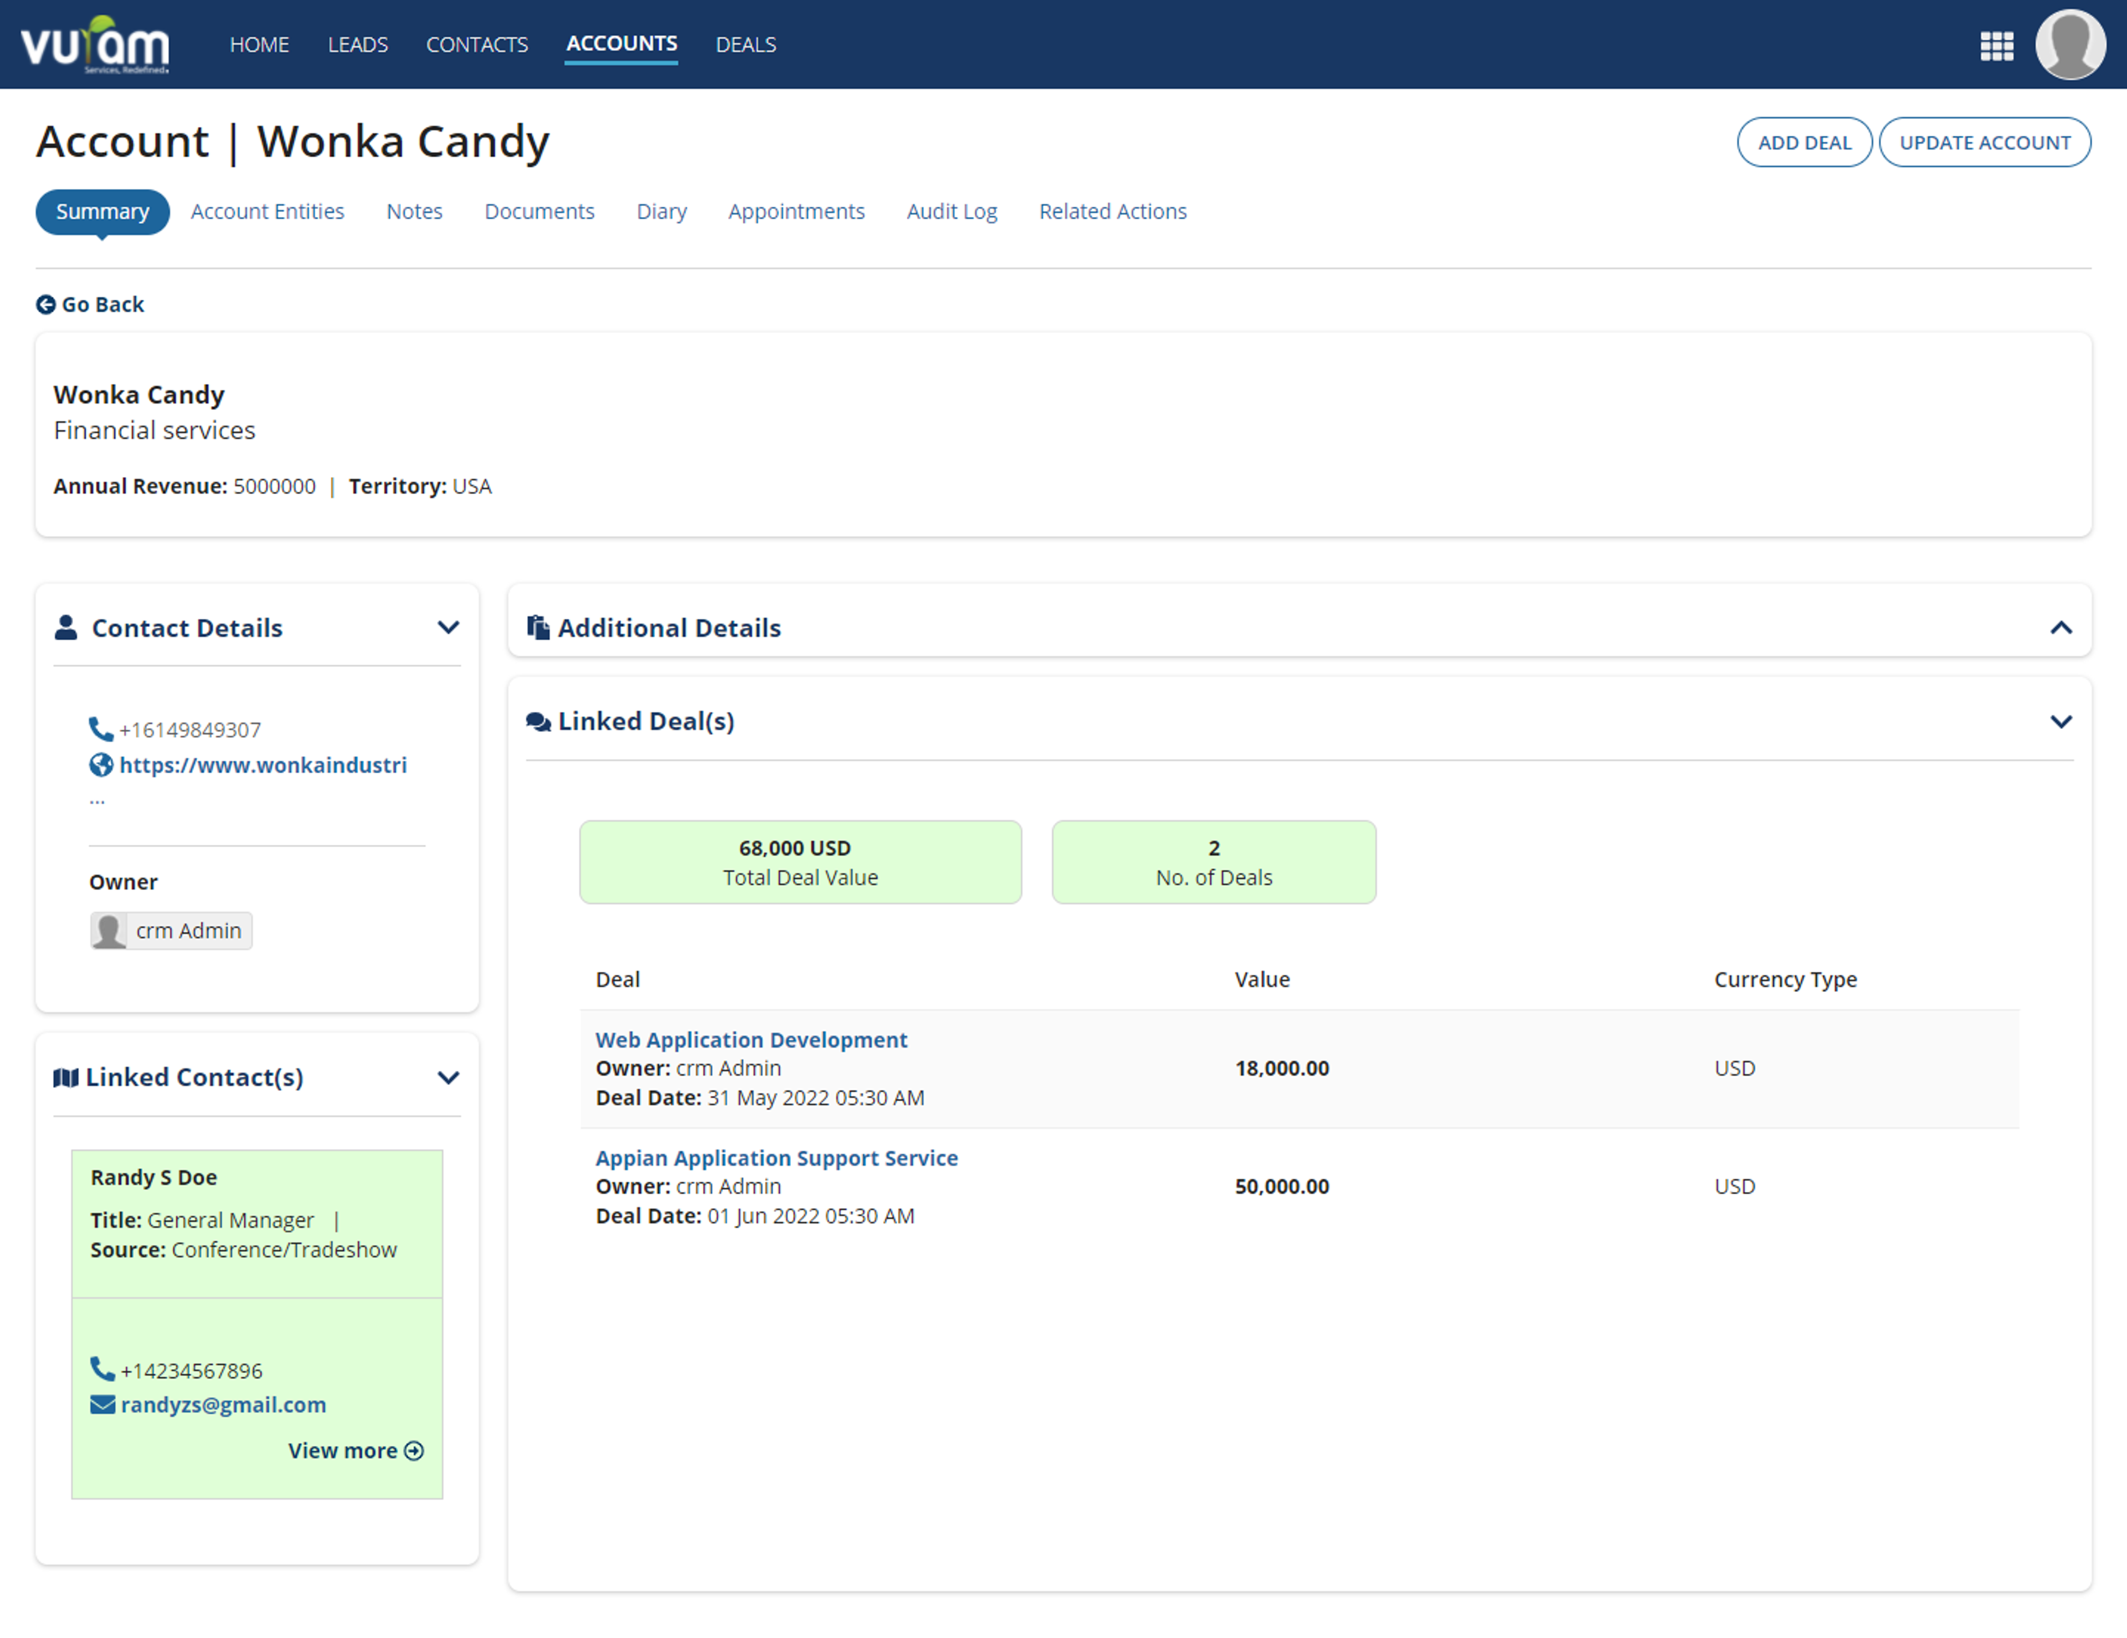The image size is (2127, 1638).
Task: Click the Go Back arrow icon
Action: click(x=46, y=305)
